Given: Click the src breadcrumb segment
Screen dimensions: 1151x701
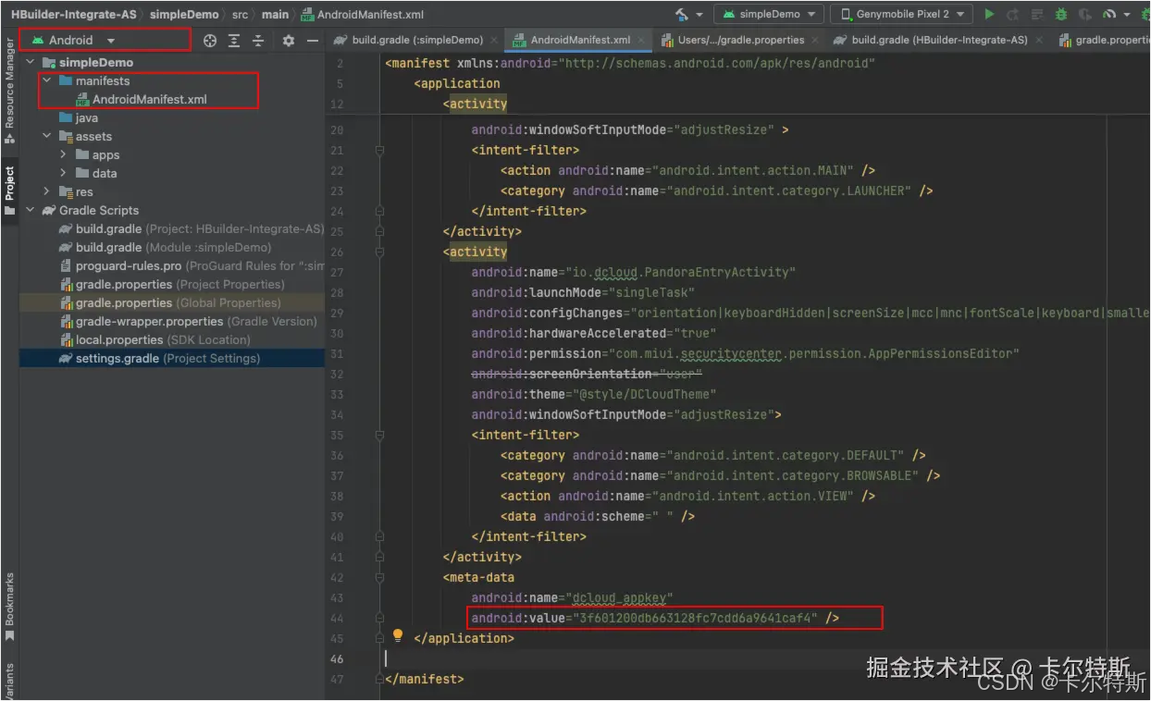Looking at the screenshot, I should click(x=240, y=14).
